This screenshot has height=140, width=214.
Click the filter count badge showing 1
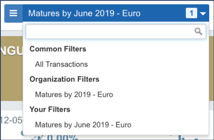(191, 13)
